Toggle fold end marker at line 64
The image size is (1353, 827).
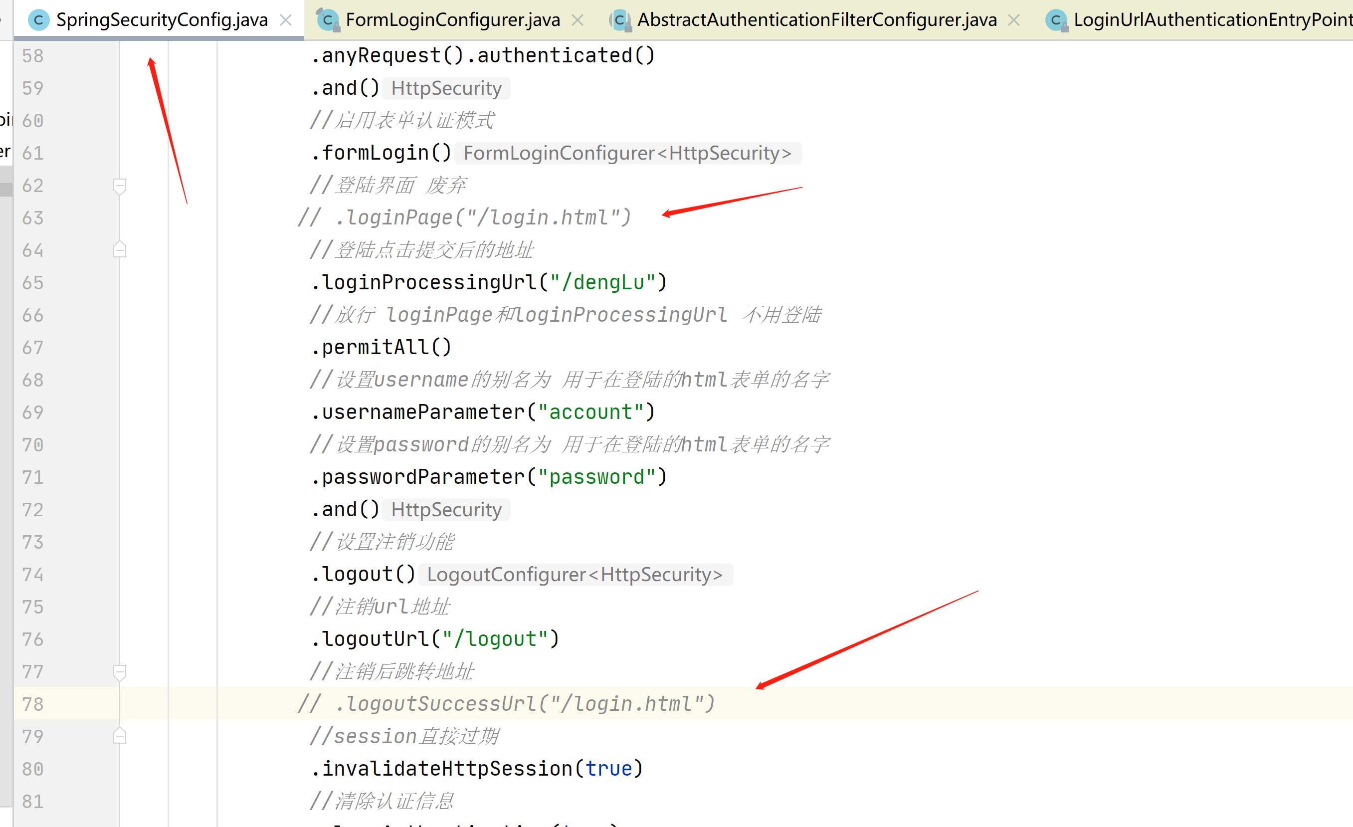tap(120, 250)
